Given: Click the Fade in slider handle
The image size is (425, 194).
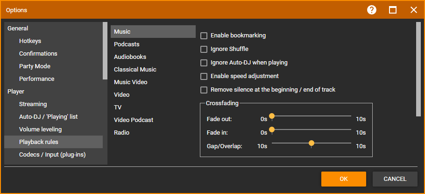Looking at the screenshot, I should (271, 130).
